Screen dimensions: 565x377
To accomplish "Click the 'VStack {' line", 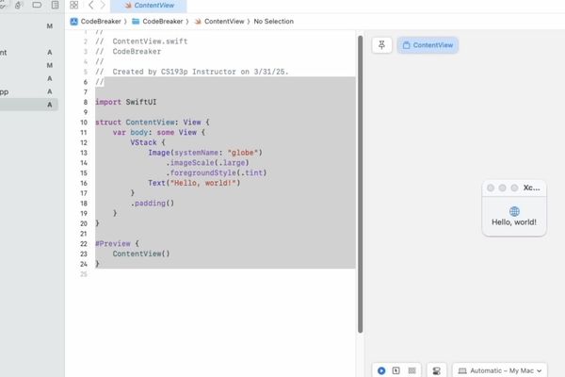I will point(148,142).
